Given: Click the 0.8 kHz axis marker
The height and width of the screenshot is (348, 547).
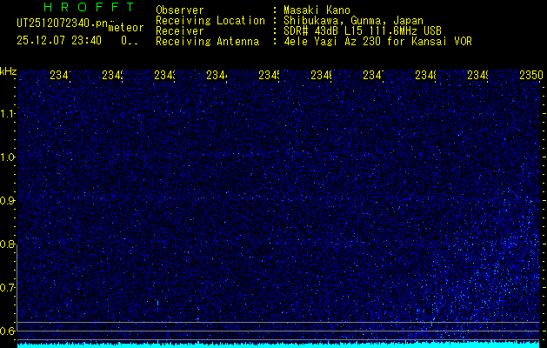Looking at the screenshot, I should [8, 244].
